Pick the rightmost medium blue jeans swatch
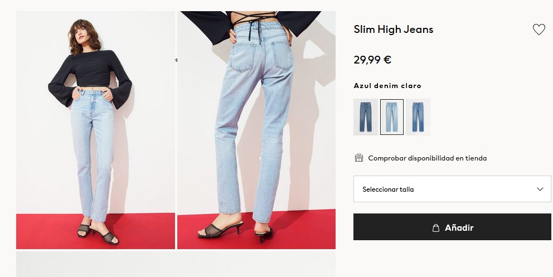553x277 pixels. coord(418,117)
